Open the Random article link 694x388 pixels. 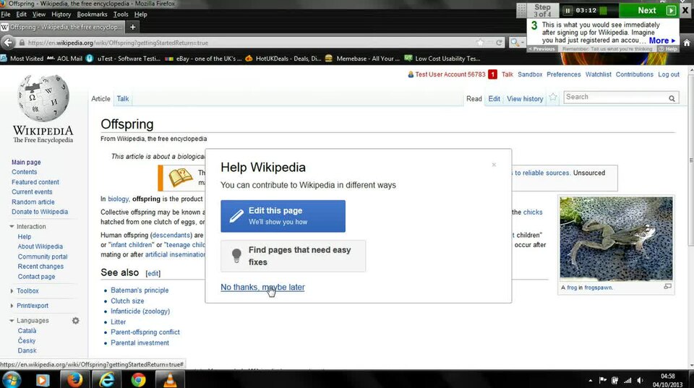click(x=33, y=202)
